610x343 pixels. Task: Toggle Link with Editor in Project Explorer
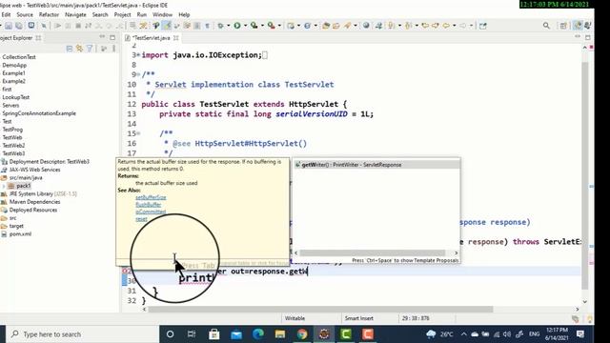(x=79, y=49)
